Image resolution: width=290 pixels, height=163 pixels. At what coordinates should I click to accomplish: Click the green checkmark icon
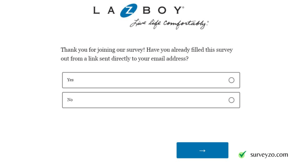coord(242,154)
